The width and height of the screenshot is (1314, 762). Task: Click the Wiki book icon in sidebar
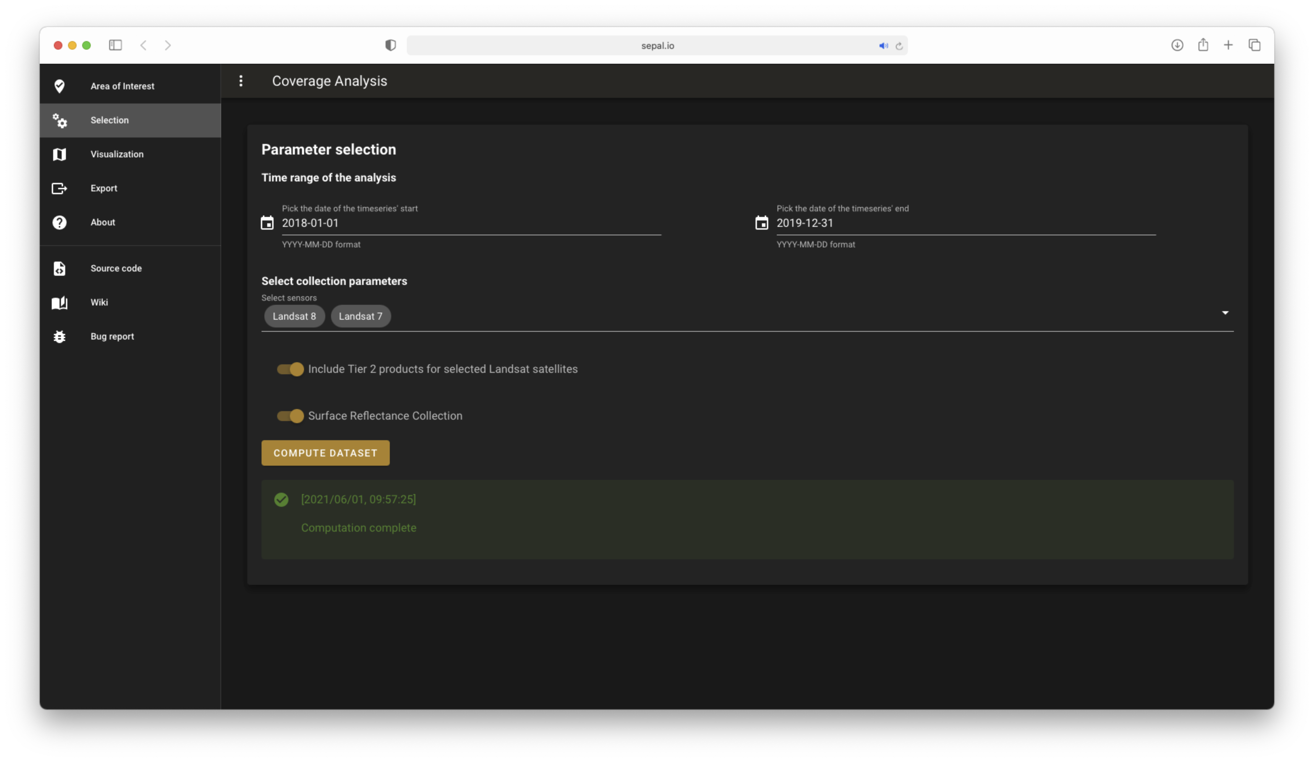point(60,303)
